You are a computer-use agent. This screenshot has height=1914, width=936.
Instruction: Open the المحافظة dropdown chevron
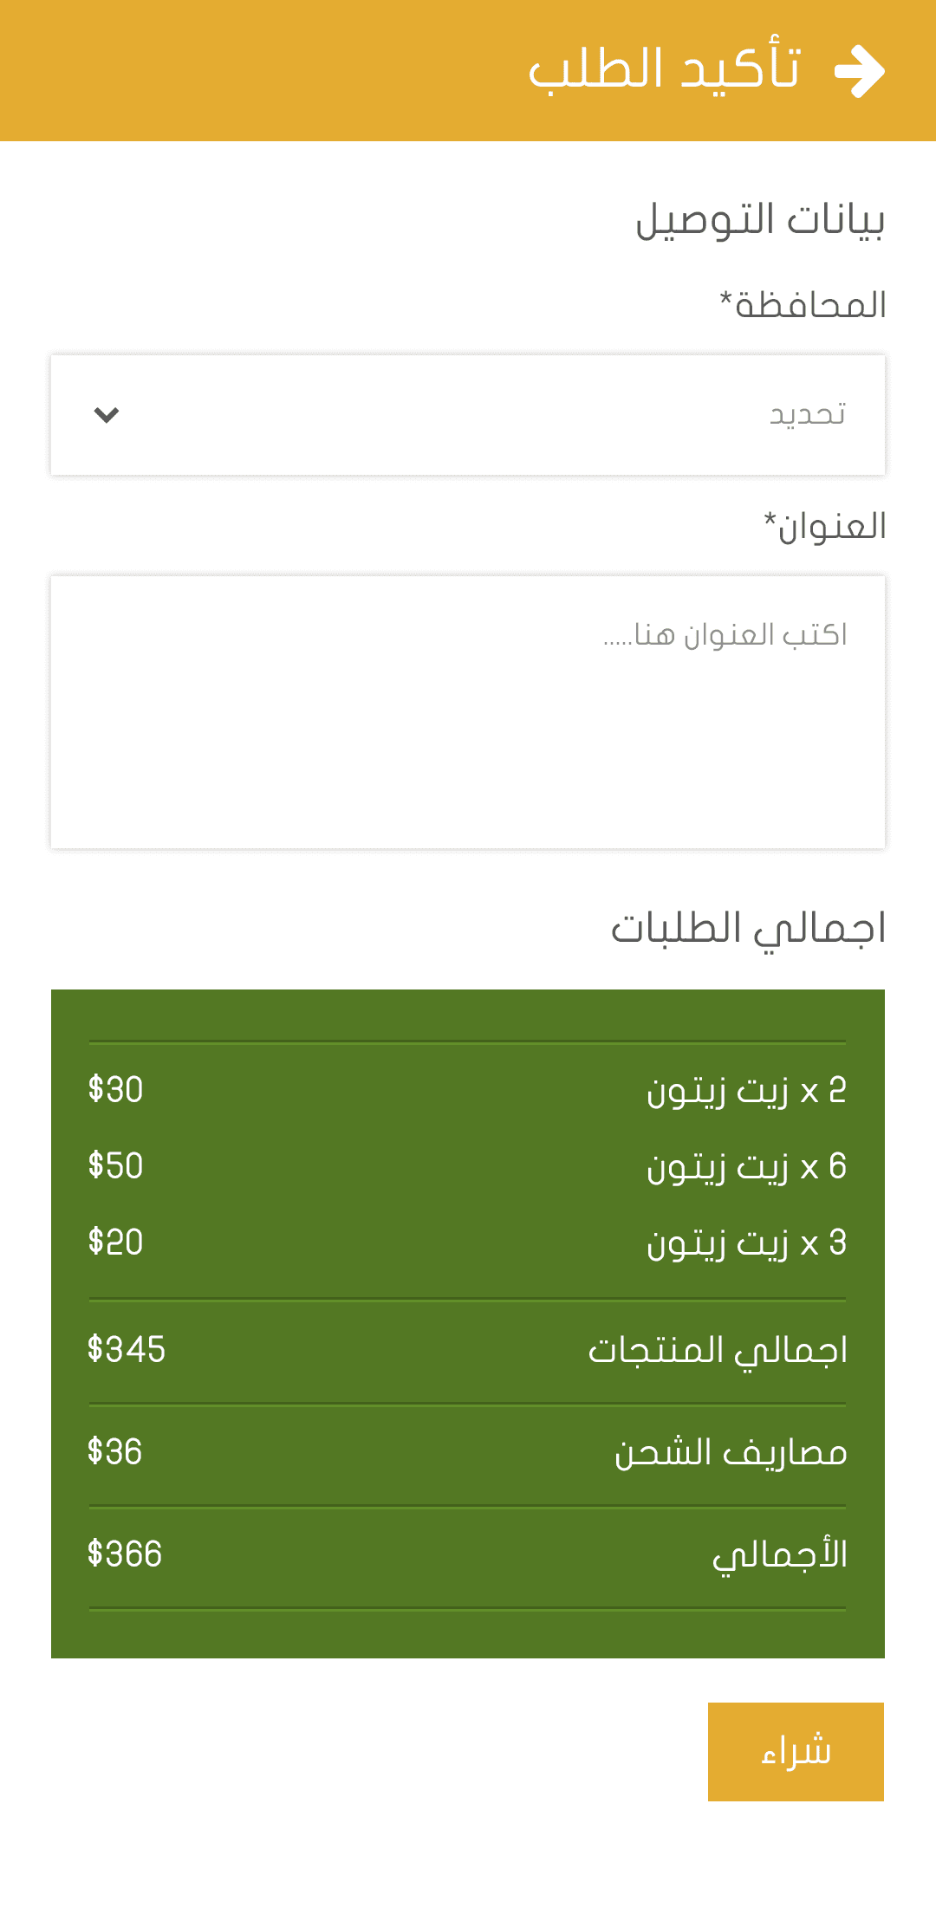click(x=107, y=415)
